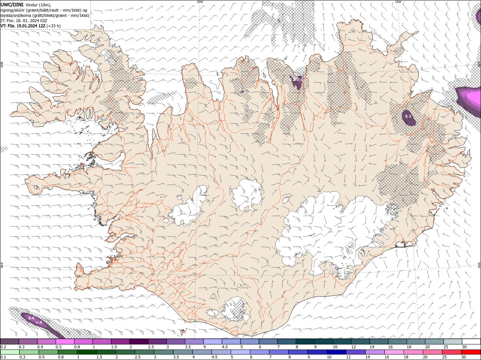This screenshot has width=481, height=360.
Task: Select the snow legend swatch starting at 3.5
Action: [194, 342]
